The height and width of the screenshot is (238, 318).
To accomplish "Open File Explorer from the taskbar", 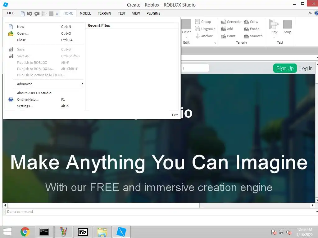I will pos(102,232).
